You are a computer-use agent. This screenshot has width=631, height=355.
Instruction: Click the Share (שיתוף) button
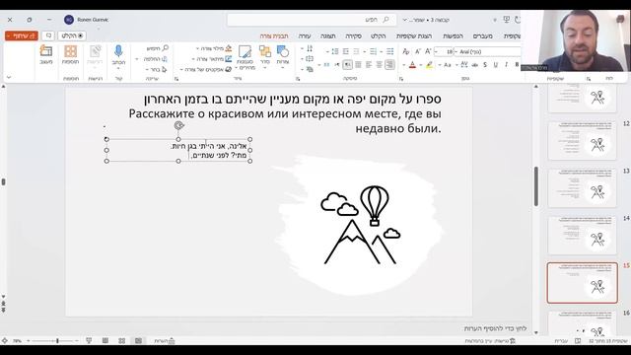(22, 35)
